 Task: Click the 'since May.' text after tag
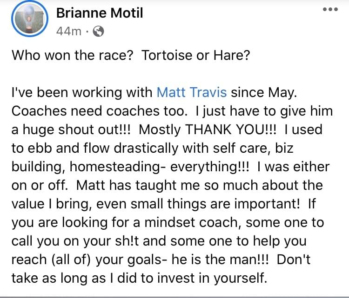[x=264, y=92]
